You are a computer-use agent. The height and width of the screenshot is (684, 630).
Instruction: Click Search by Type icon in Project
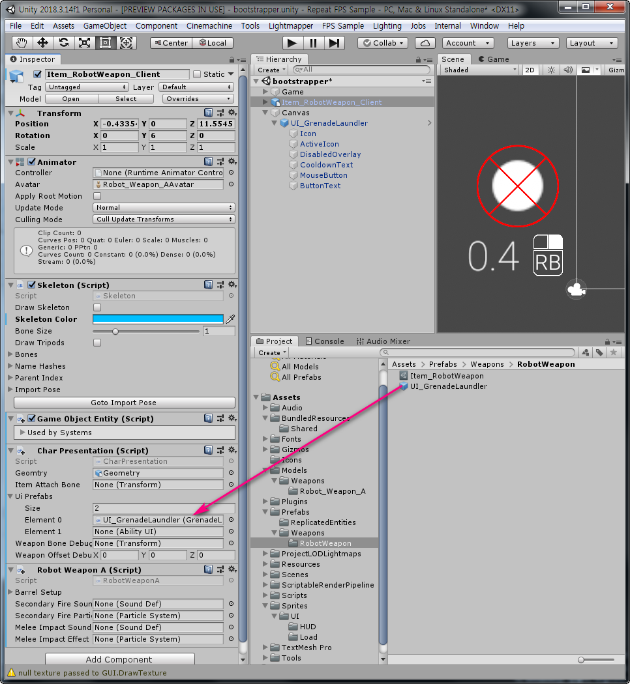tap(586, 352)
